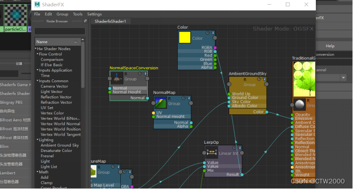This screenshot has width=353, height=189.
Task: Select the ShaderfxShader1 tab
Action: [x=111, y=21]
